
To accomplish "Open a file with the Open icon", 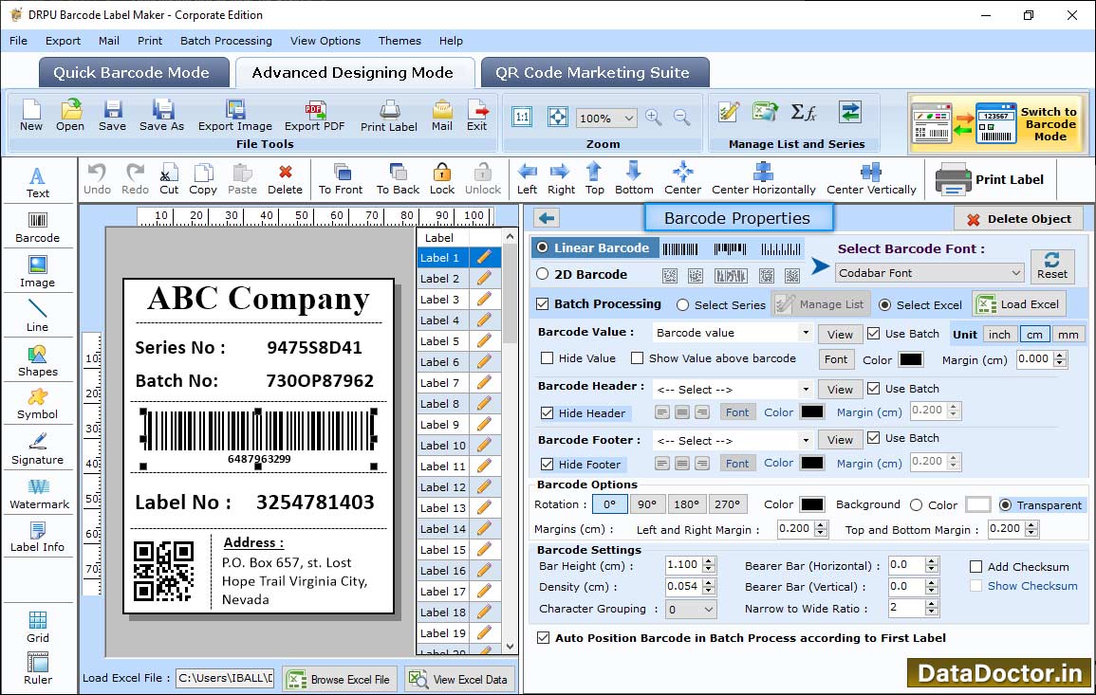I will point(70,116).
